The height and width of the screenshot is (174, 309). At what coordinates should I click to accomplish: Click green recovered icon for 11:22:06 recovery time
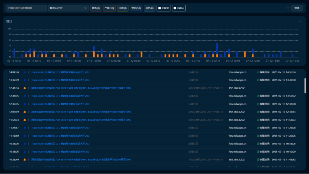258,136
